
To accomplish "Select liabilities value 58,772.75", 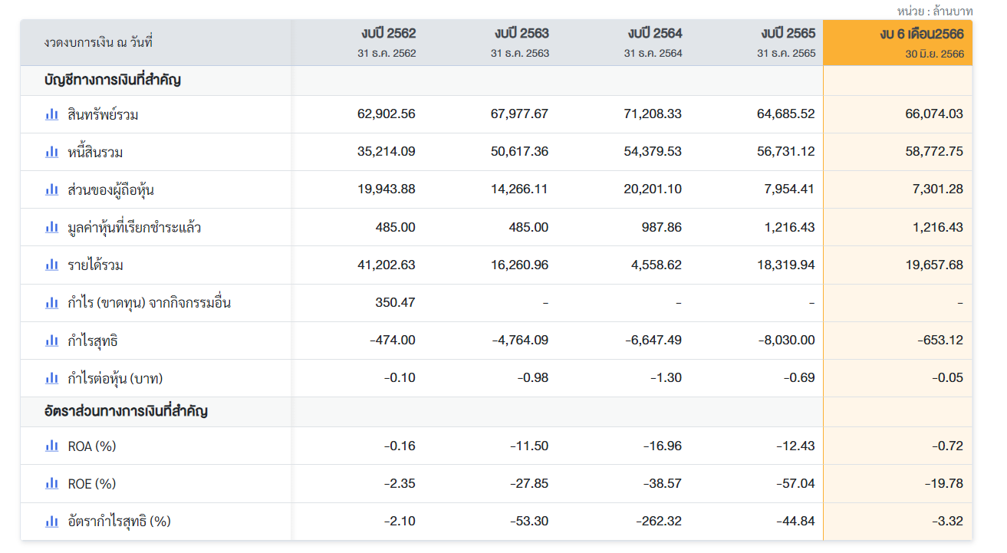I will click(x=934, y=152).
